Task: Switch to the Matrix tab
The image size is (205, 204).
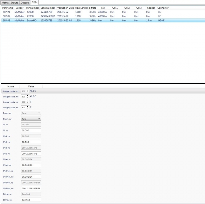Action: pyautogui.click(x=5, y=3)
